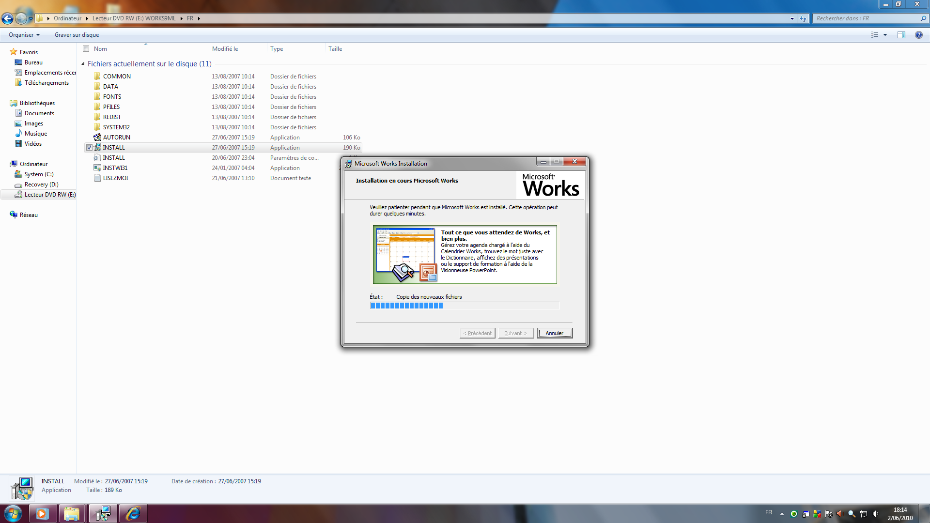This screenshot has height=523, width=930.
Task: Click the blue installation progress bar
Action: tap(464, 306)
